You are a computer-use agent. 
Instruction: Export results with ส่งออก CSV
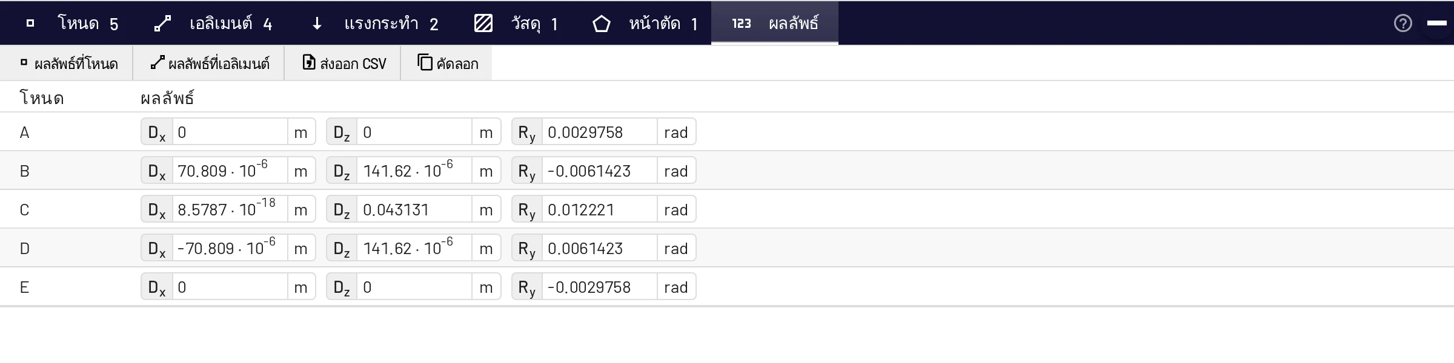coord(343,63)
